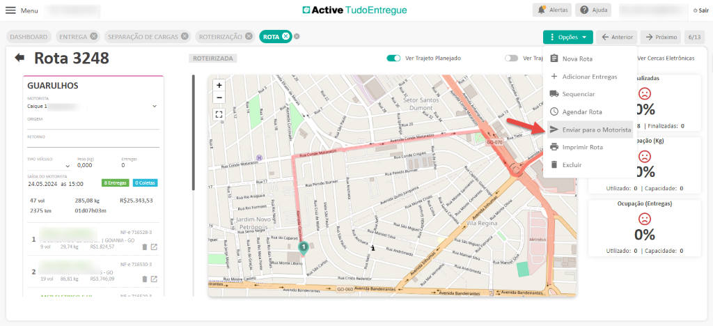Select Sequenciar menu option
Screen dimensions: 713x326
pos(590,93)
